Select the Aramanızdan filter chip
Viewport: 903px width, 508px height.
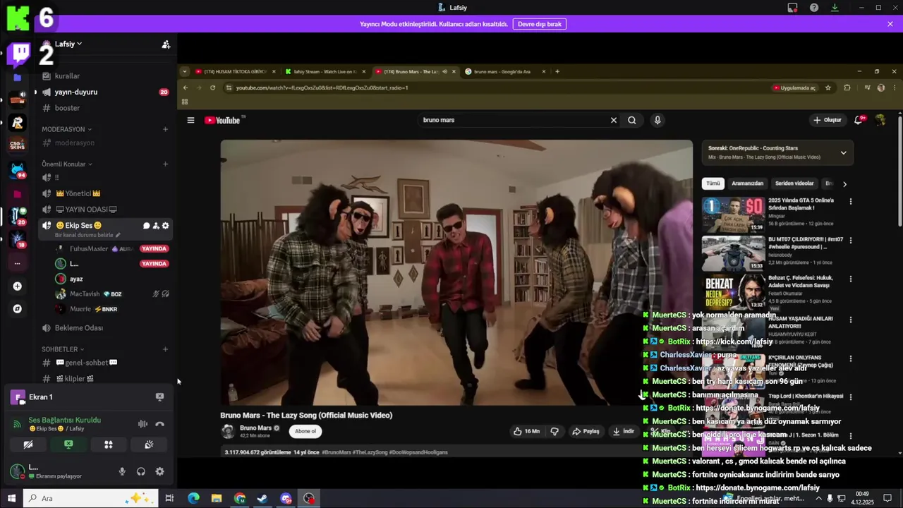point(747,183)
